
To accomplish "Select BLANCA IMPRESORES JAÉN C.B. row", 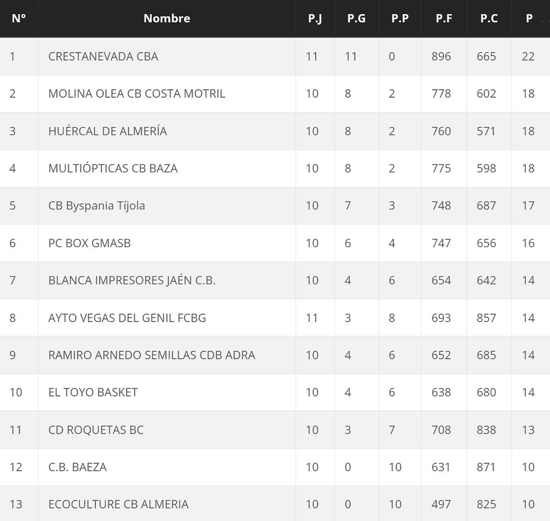I will [132, 280].
